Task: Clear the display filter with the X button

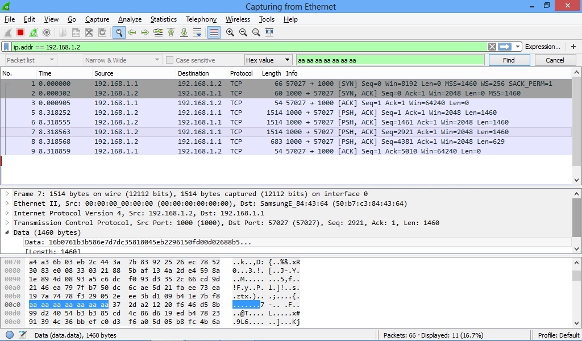Action: point(492,47)
